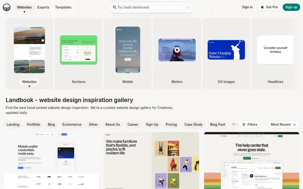
Task: Filter by Career category
Action: 133,125
